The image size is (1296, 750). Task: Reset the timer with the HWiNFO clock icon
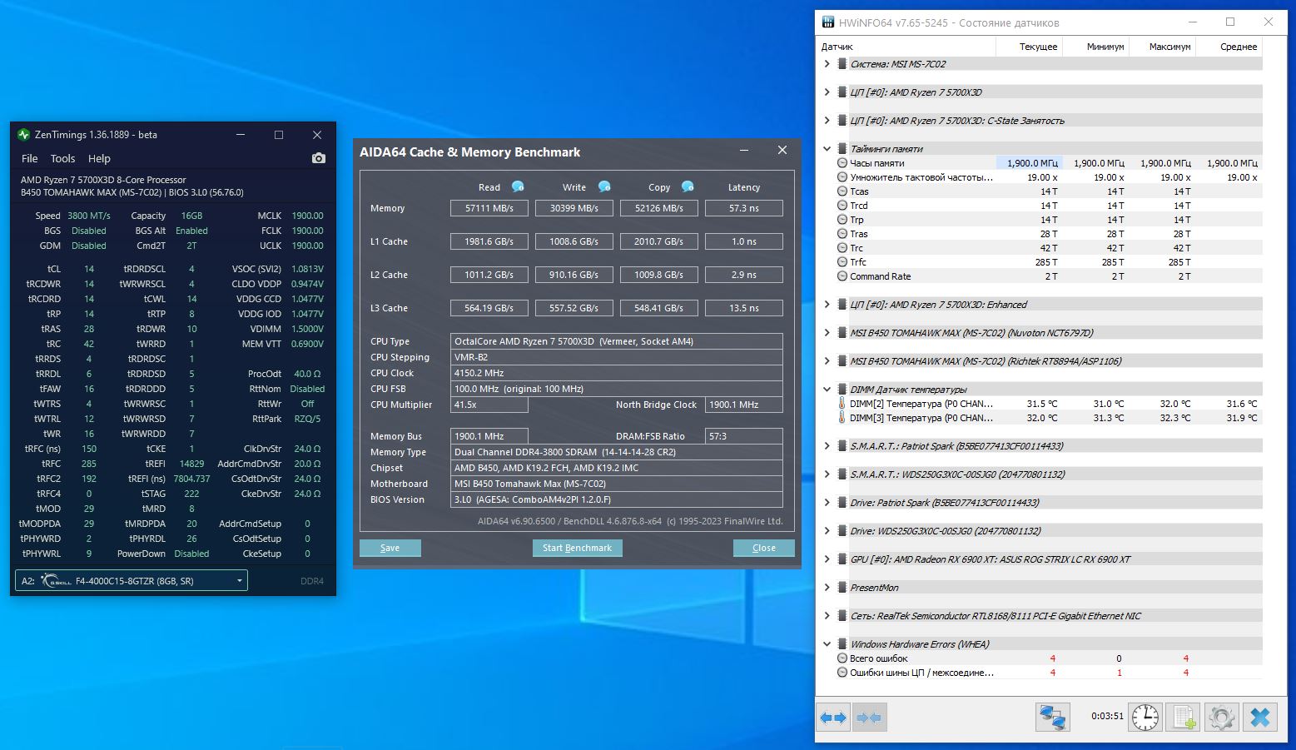pyautogui.click(x=1145, y=717)
